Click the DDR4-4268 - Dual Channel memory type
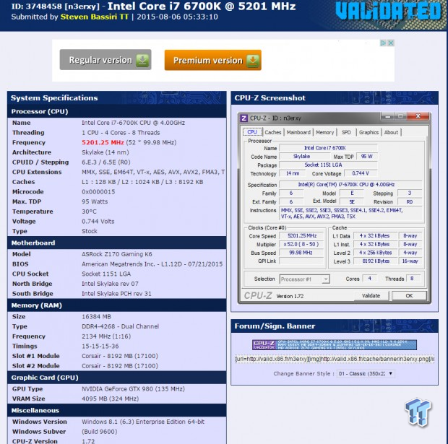The image size is (448, 444). pyautogui.click(x=120, y=326)
